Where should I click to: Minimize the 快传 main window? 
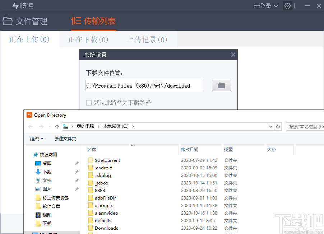click(307, 6)
